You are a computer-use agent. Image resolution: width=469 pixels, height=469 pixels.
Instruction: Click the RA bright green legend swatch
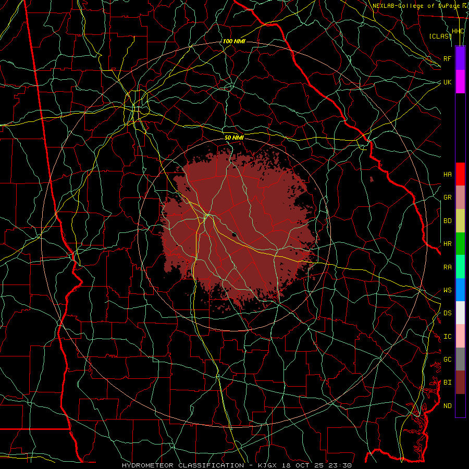click(460, 267)
